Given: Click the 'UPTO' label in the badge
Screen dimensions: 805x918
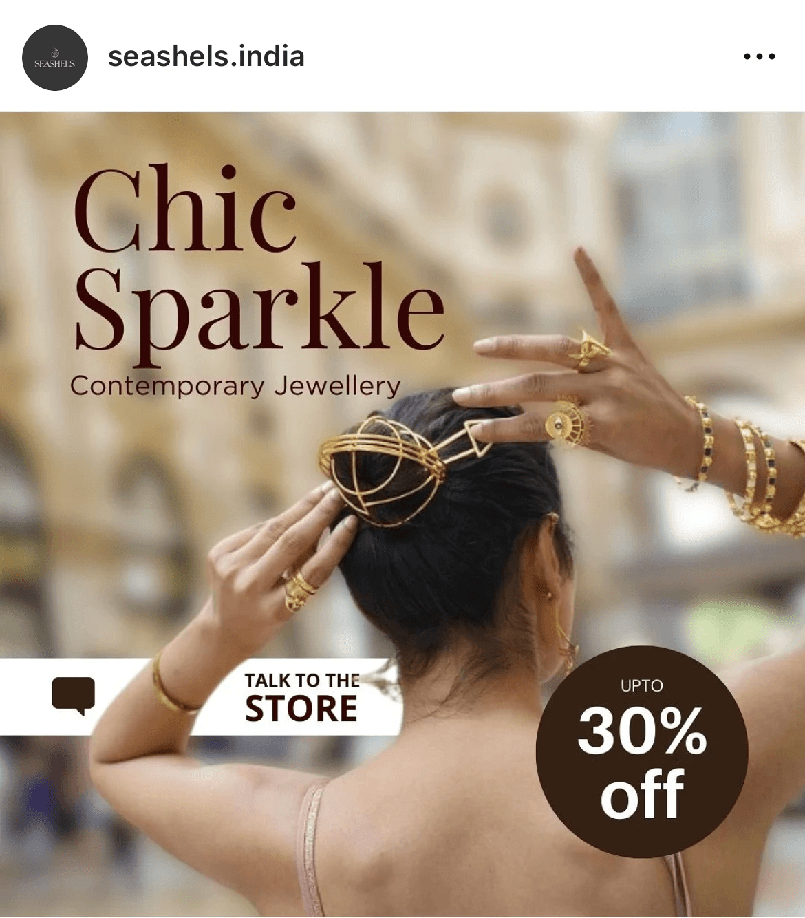Looking at the screenshot, I should [x=641, y=685].
